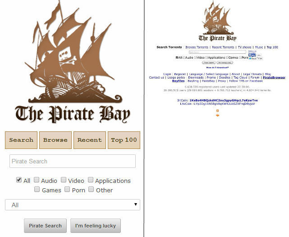Toggle the small Audio checkbox on the desktop page
Image resolution: width=289 pixels, height=237 pixels.
[x=184, y=58]
